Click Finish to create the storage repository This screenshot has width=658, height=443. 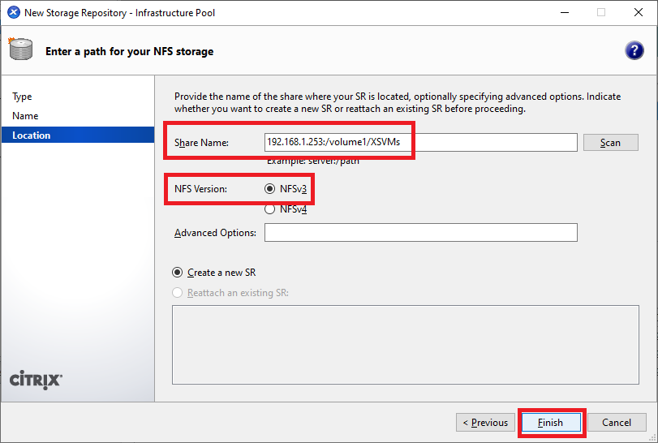(550, 423)
